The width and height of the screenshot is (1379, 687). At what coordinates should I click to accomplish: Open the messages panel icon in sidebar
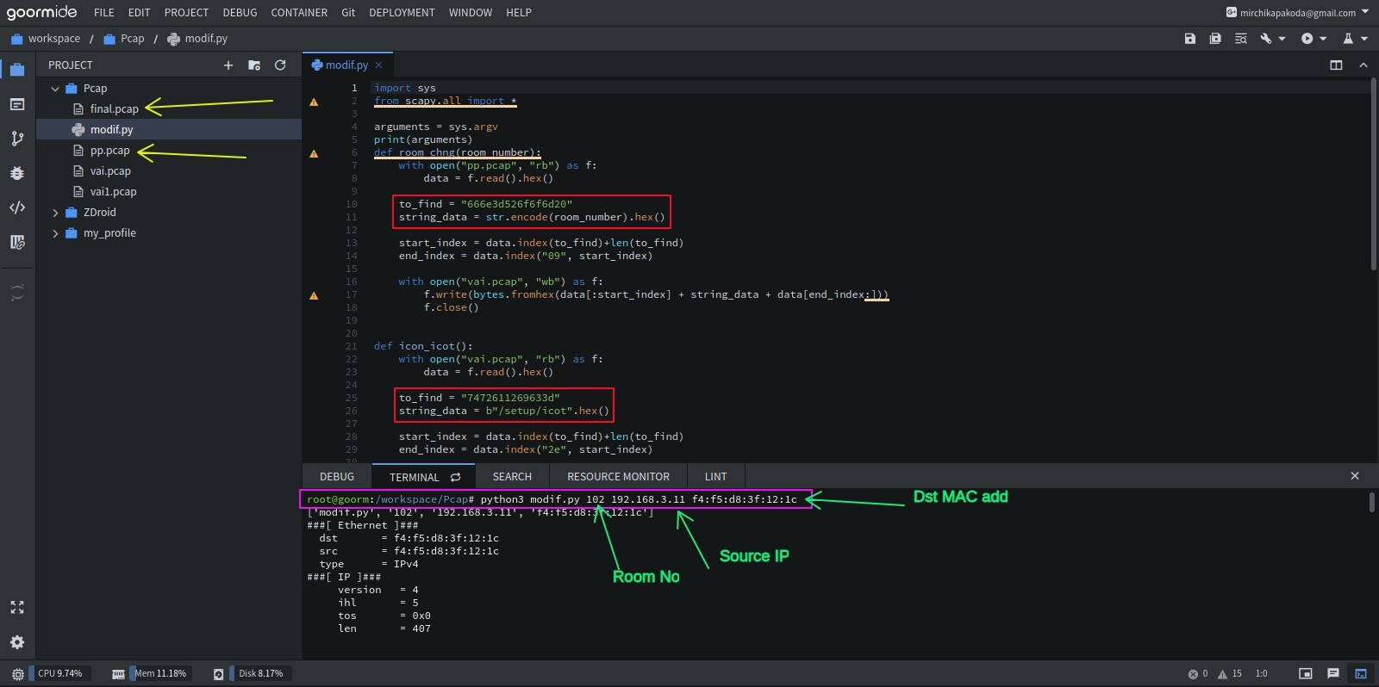[17, 104]
